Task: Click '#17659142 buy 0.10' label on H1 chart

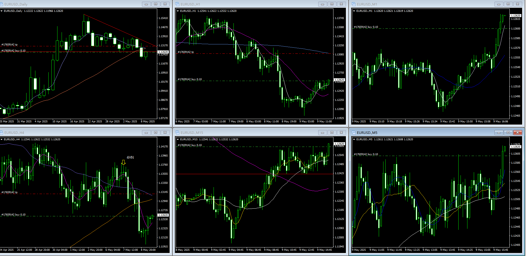Action: pos(190,79)
